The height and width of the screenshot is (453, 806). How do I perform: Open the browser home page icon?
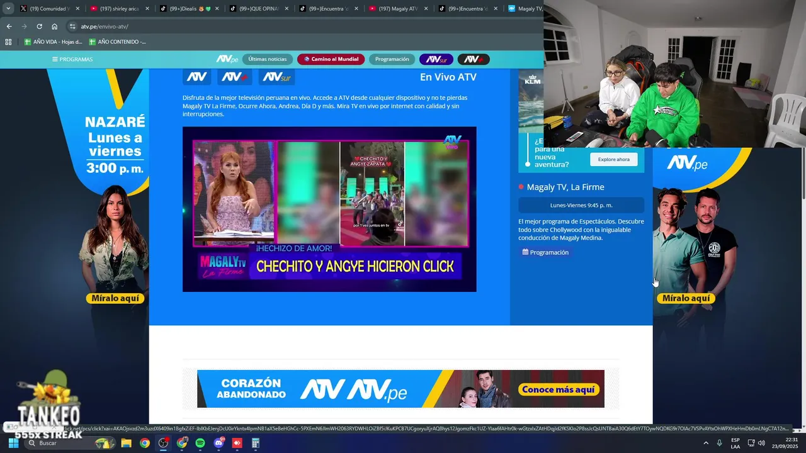(x=54, y=26)
